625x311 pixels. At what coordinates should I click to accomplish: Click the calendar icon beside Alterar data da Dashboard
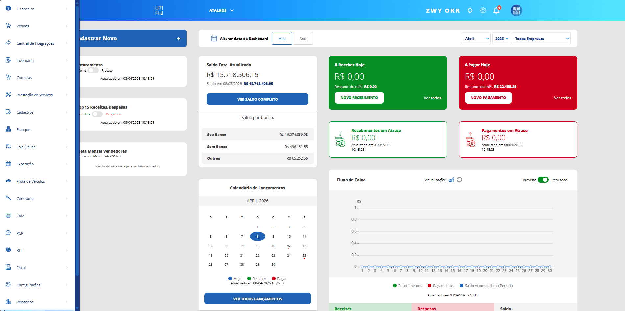214,38
